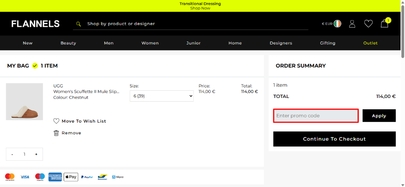Screen dimensions: 405x187
Task: Click the UGG slipper product thumbnail
Action: (x=24, y=102)
